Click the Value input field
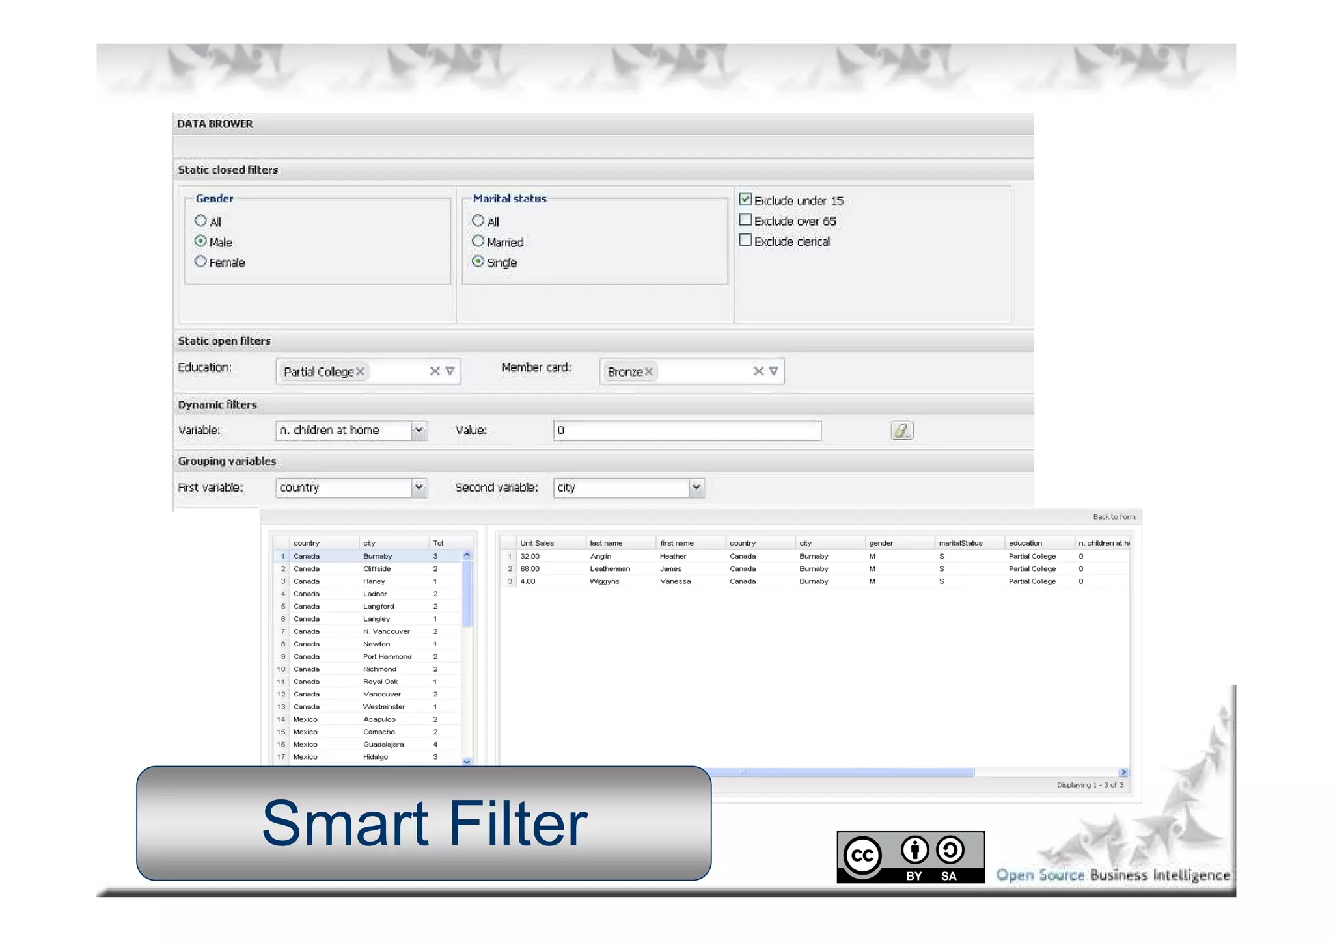This screenshot has width=1333, height=941. tap(687, 431)
